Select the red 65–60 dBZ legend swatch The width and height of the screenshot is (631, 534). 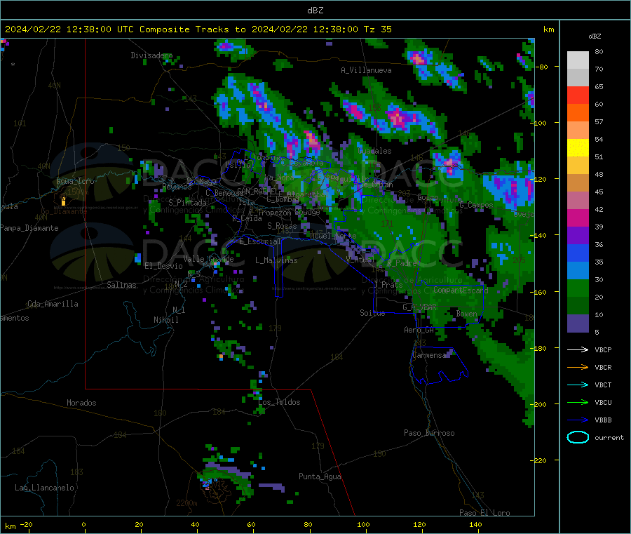578,95
